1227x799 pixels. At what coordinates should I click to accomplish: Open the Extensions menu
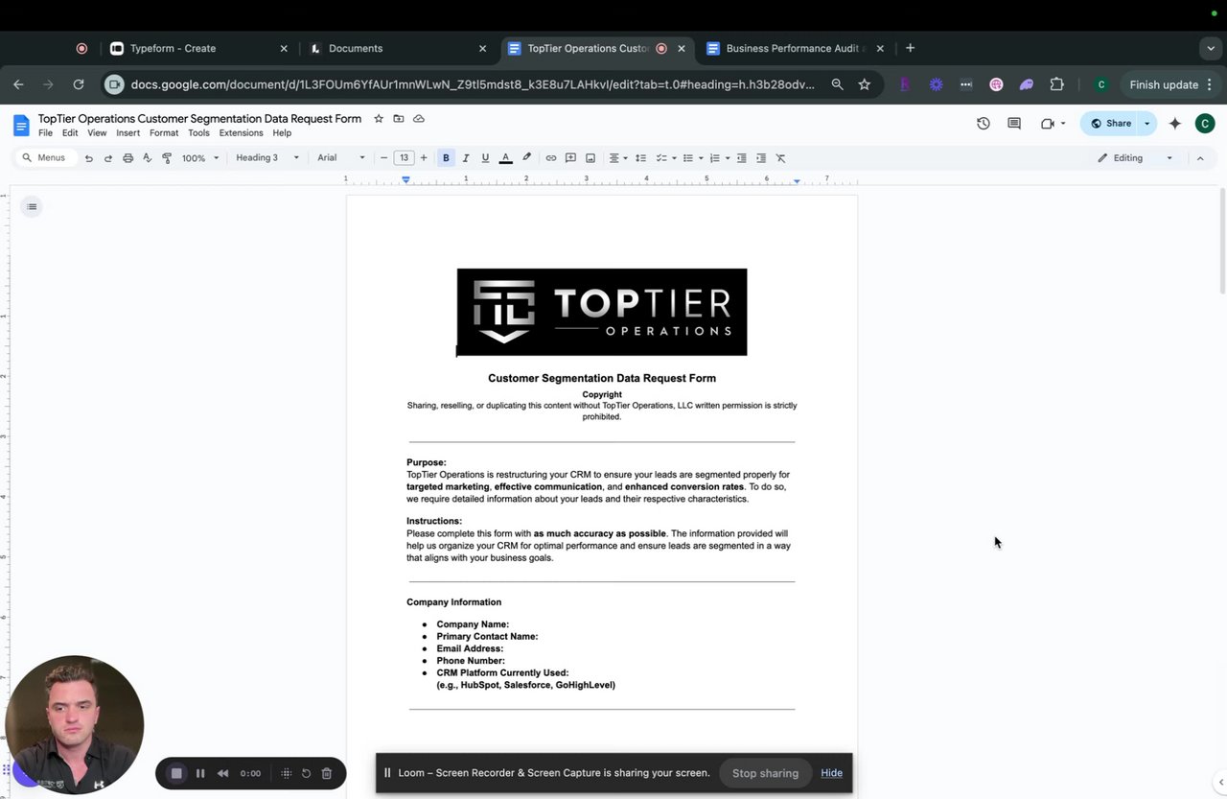241,133
